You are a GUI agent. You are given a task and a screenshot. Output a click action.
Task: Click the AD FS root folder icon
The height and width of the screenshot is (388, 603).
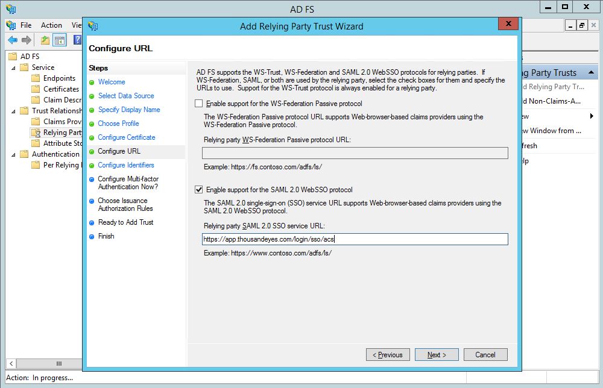(x=13, y=57)
